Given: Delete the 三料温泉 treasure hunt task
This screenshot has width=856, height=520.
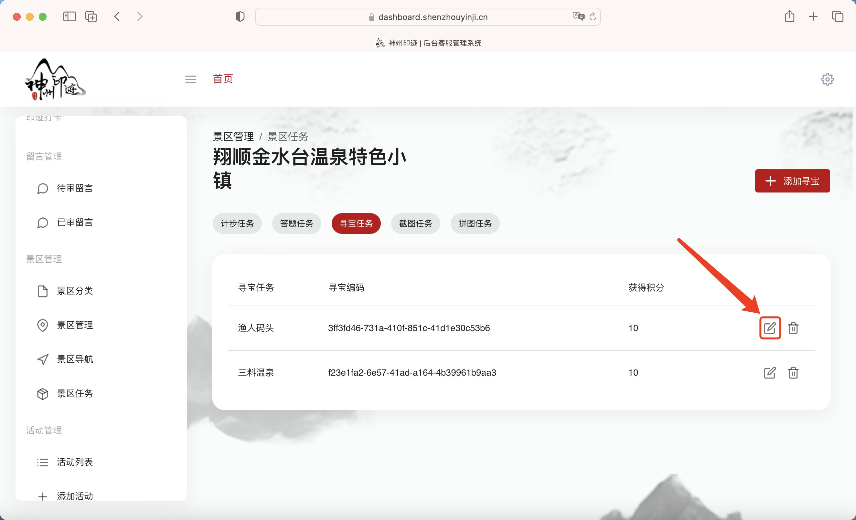Looking at the screenshot, I should pyautogui.click(x=793, y=372).
